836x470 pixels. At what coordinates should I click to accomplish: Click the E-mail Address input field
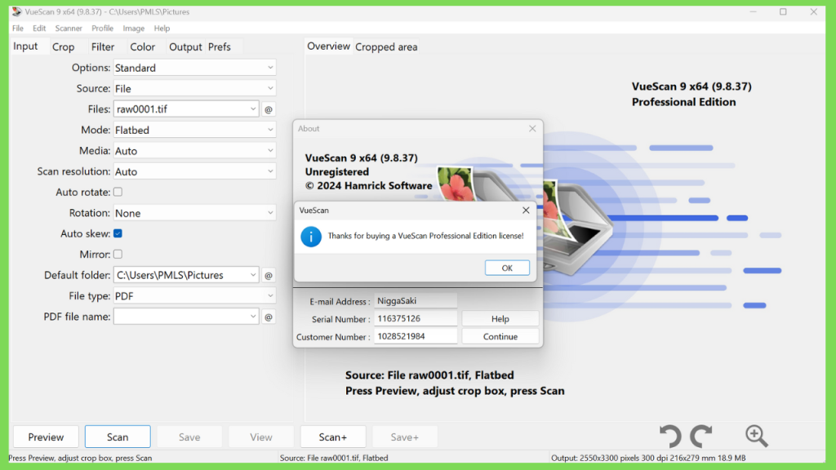point(416,300)
